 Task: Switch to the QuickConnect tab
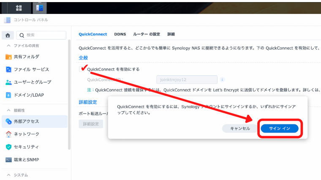[93, 34]
